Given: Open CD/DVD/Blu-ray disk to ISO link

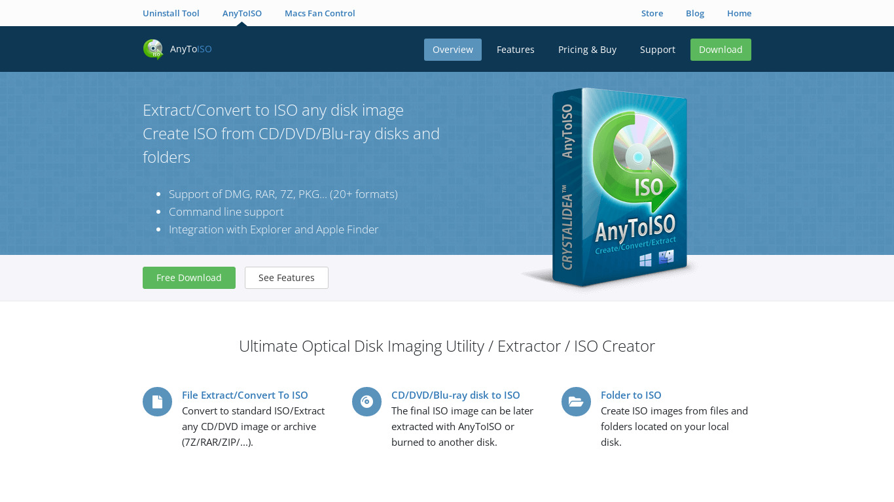Looking at the screenshot, I should point(456,395).
